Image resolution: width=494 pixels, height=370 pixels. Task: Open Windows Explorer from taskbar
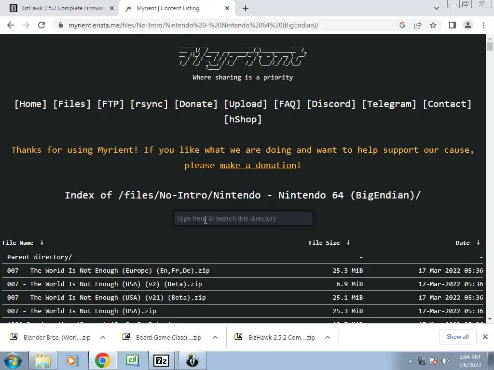point(43,360)
